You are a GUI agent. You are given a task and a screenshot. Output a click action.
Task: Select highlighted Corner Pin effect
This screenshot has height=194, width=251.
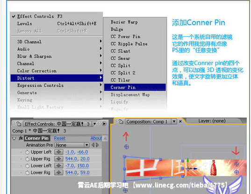pos(135,87)
